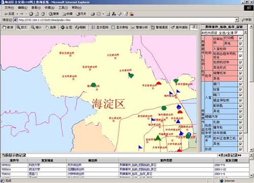This screenshot has height=183, width=254.
Task: Activate the 放大 zoom-in tool
Action: [x=22, y=27]
